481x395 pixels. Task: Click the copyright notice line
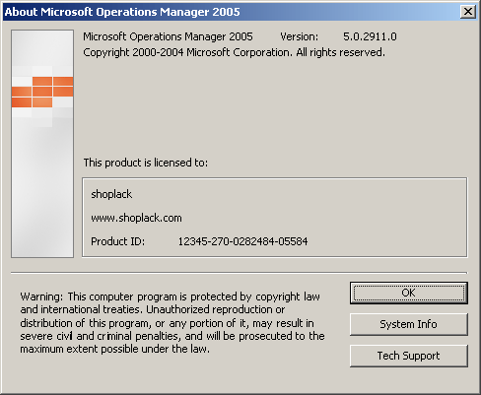[234, 52]
